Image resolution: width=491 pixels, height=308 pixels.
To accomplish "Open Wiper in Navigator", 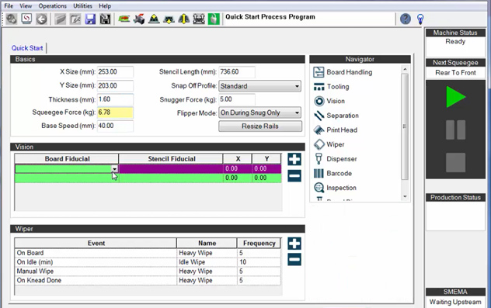I will pos(329,144).
